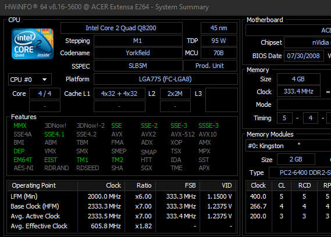Click the 400.0 clock row in timings table
This screenshot has height=237, width=331.
pyautogui.click(x=289, y=196)
